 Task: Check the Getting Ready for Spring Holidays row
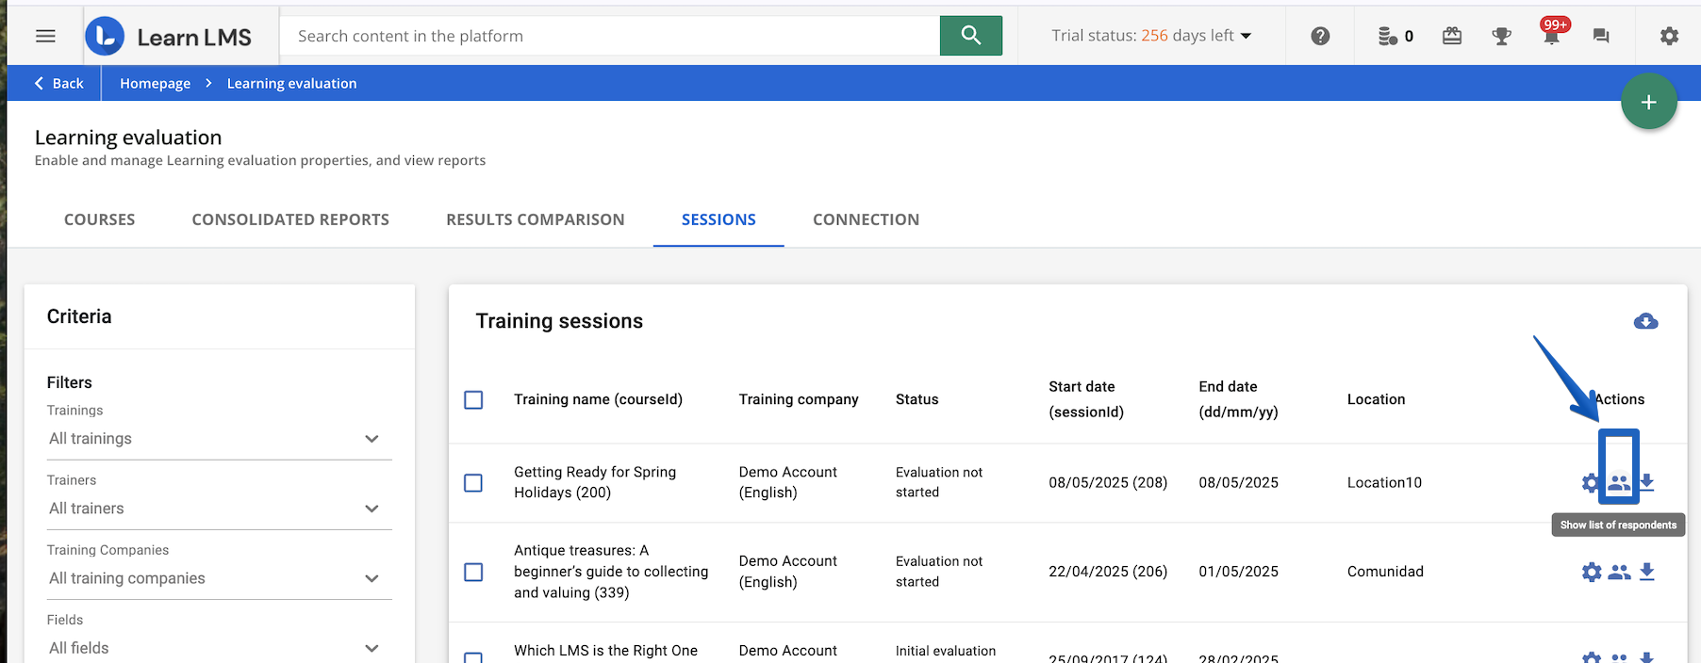coord(473,483)
